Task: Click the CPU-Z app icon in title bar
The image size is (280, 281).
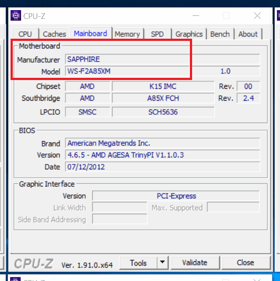Action: point(16,15)
